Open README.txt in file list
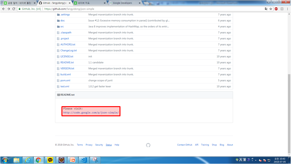The width and height of the screenshot is (291, 164). (x=67, y=62)
